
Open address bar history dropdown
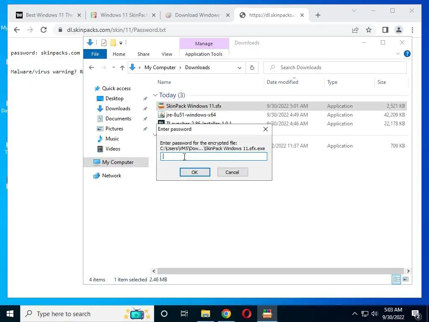[x=239, y=68]
